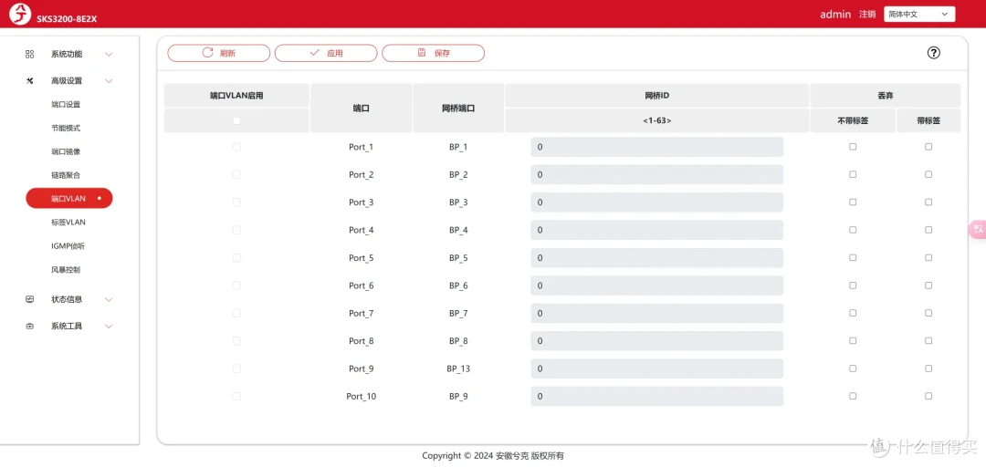Open 端口设置 in the sidebar

pyautogui.click(x=66, y=104)
